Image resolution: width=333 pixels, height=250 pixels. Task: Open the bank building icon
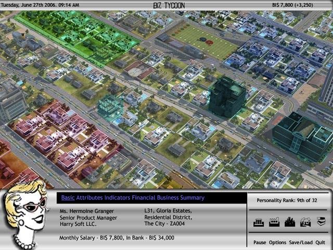(x=259, y=222)
